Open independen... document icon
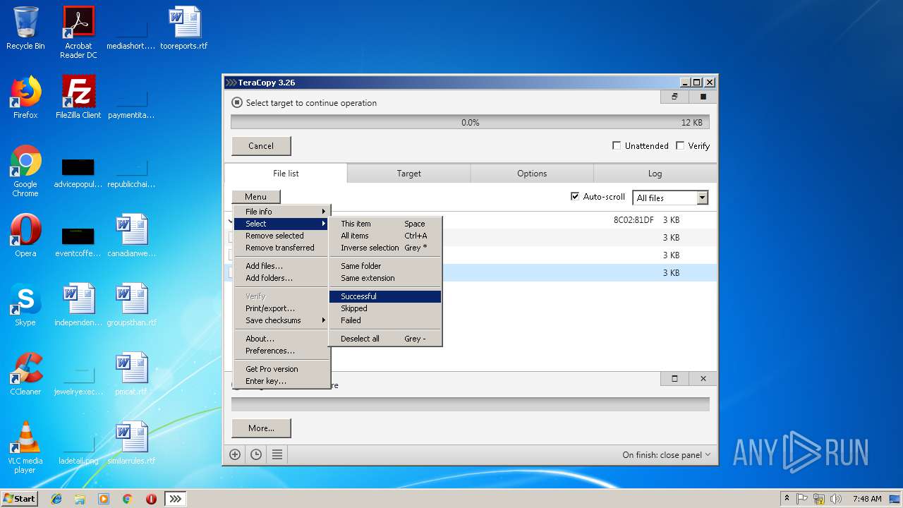 click(x=78, y=305)
